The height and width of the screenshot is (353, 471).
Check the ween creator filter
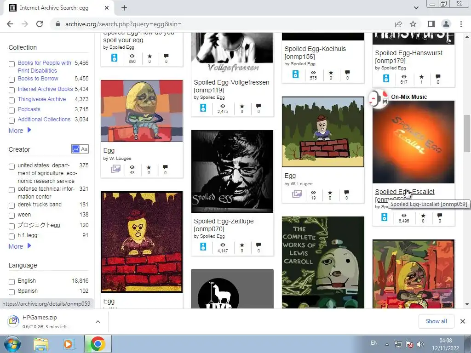tap(11, 216)
